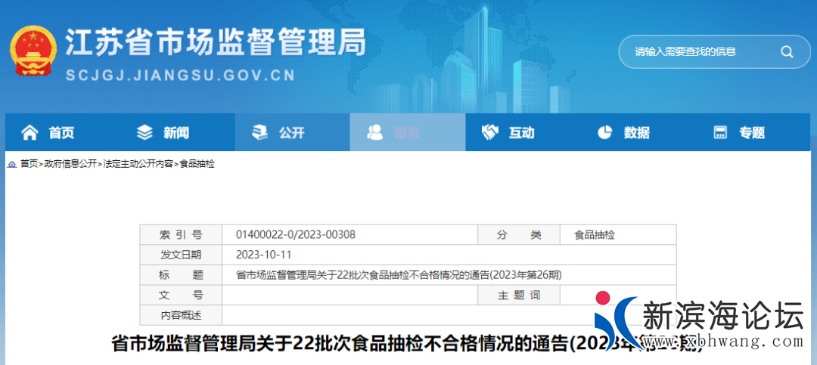
Task: Open the 新闻 navigation tab
Action: point(176,133)
